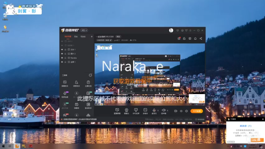265x149 pixels.
Task: Close the YY notification popup
Action: 263,119
